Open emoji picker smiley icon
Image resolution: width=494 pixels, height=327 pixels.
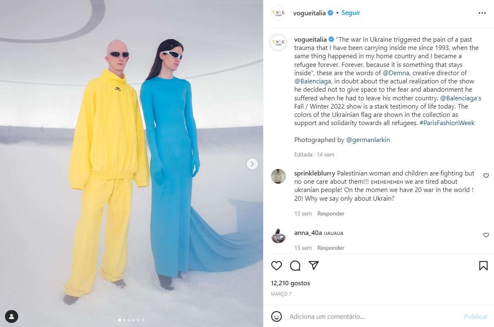coord(276,316)
